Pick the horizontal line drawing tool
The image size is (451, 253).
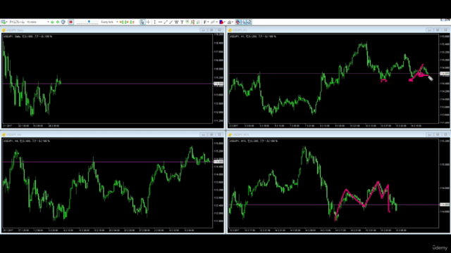point(160,22)
